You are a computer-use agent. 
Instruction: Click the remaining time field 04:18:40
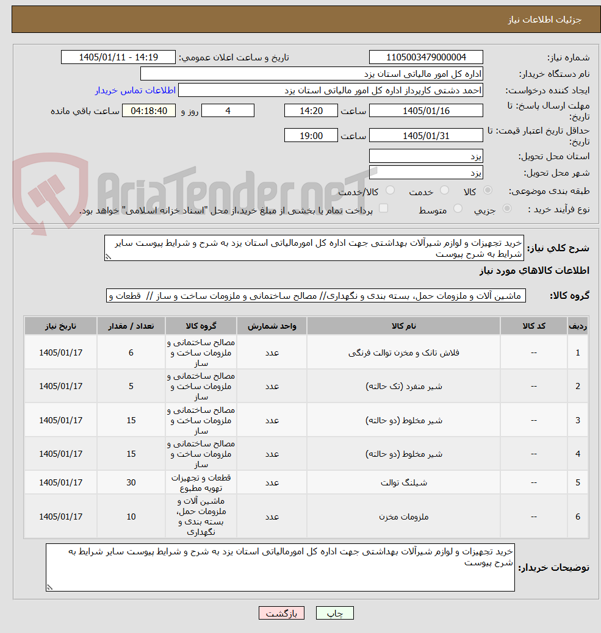[149, 110]
